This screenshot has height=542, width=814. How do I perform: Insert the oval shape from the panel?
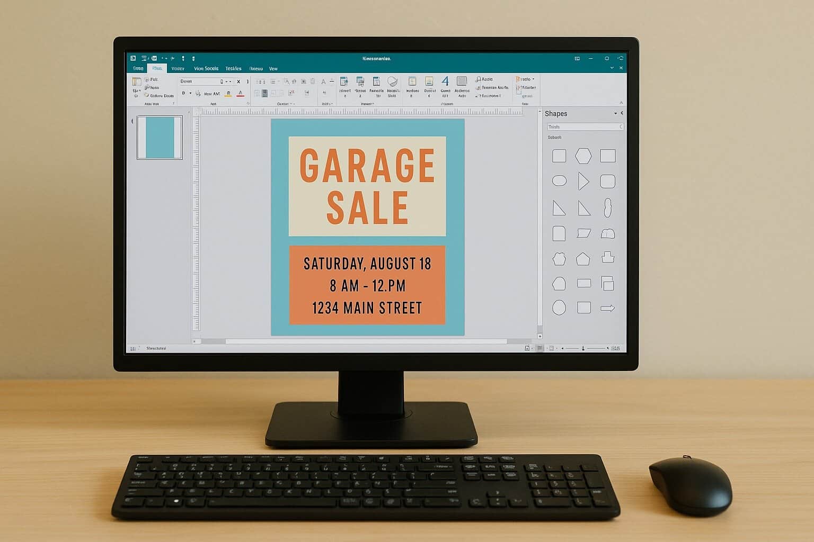pos(559,181)
